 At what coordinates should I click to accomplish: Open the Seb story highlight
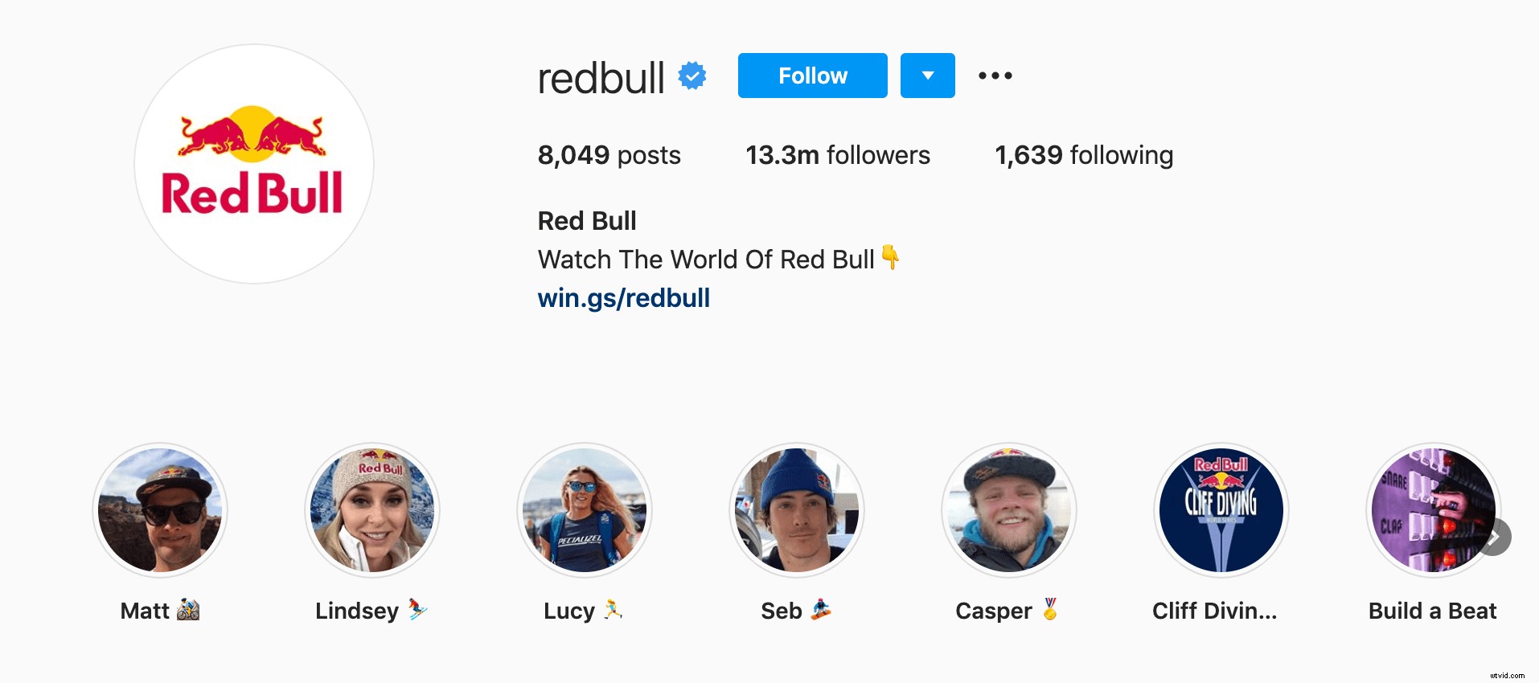pyautogui.click(x=797, y=510)
